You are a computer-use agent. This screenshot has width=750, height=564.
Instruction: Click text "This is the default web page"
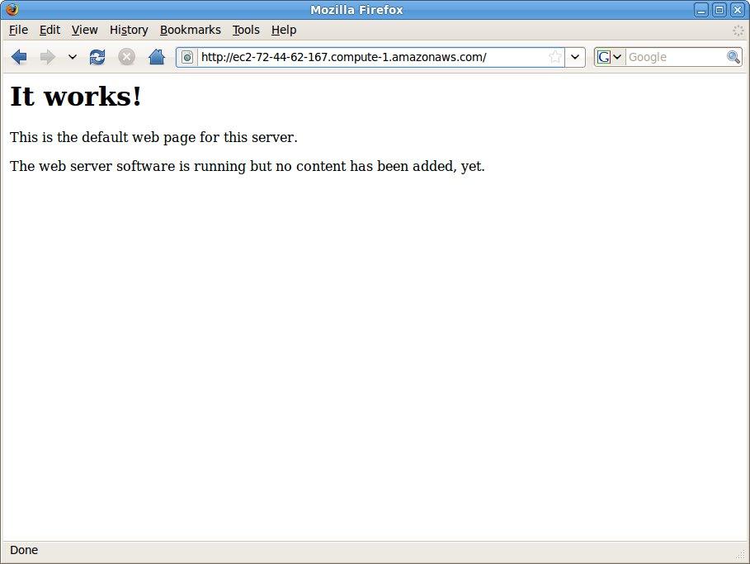103,137
